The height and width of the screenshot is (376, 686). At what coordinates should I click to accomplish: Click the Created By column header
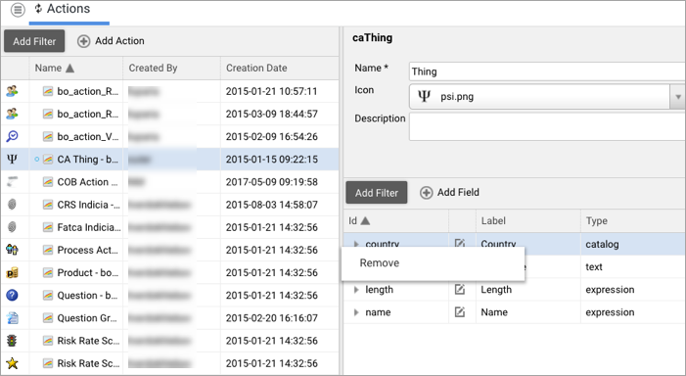point(153,68)
